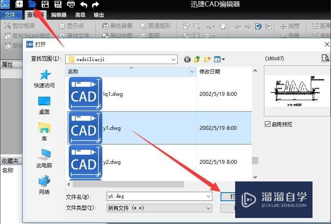Click the previous view left arrow icon

pos(237,26)
